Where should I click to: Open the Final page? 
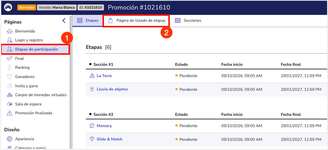click(19, 59)
